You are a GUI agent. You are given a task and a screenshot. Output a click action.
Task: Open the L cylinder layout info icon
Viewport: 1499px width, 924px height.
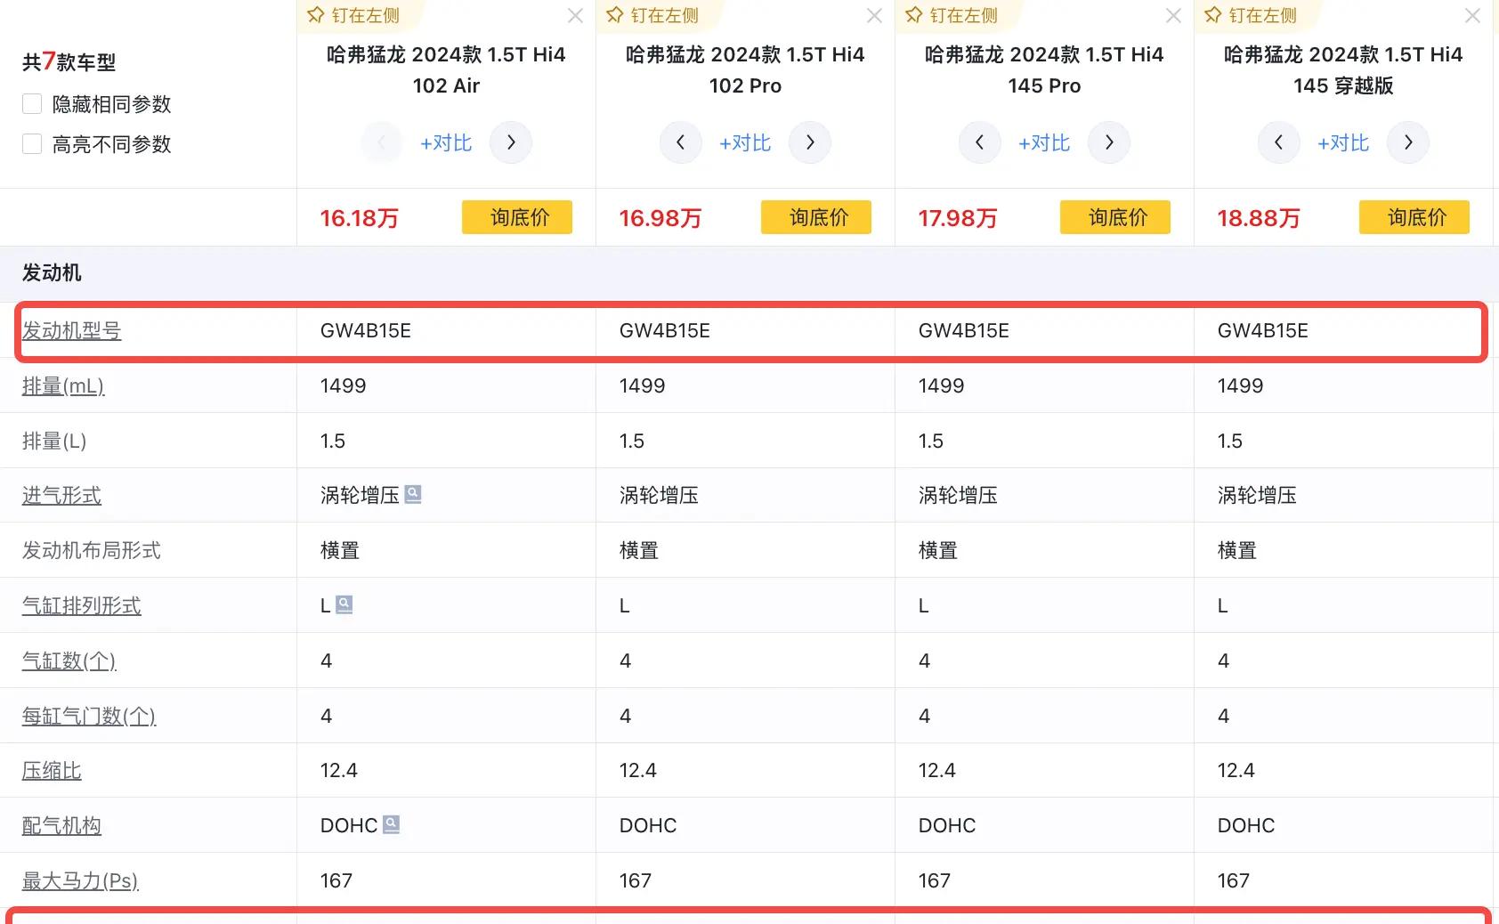[344, 604]
